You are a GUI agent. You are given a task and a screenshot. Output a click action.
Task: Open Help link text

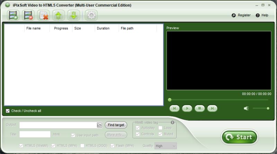pyautogui.click(x=265, y=15)
